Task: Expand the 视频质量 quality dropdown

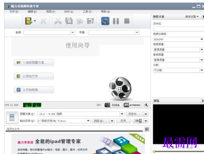Action: point(202,49)
